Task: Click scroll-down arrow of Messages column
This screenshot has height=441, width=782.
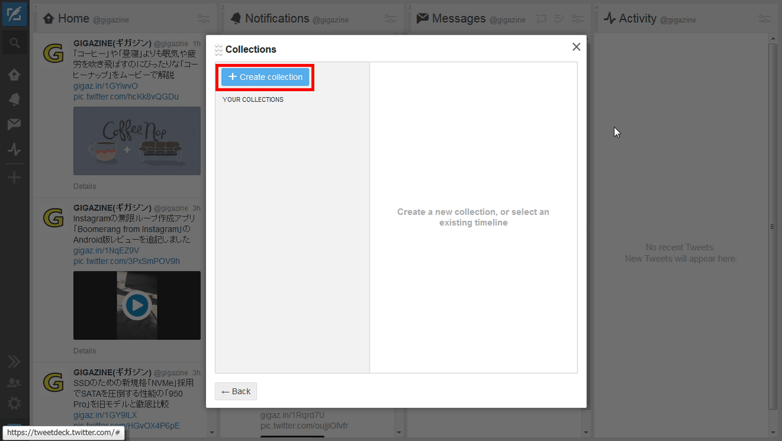Action: click(585, 433)
